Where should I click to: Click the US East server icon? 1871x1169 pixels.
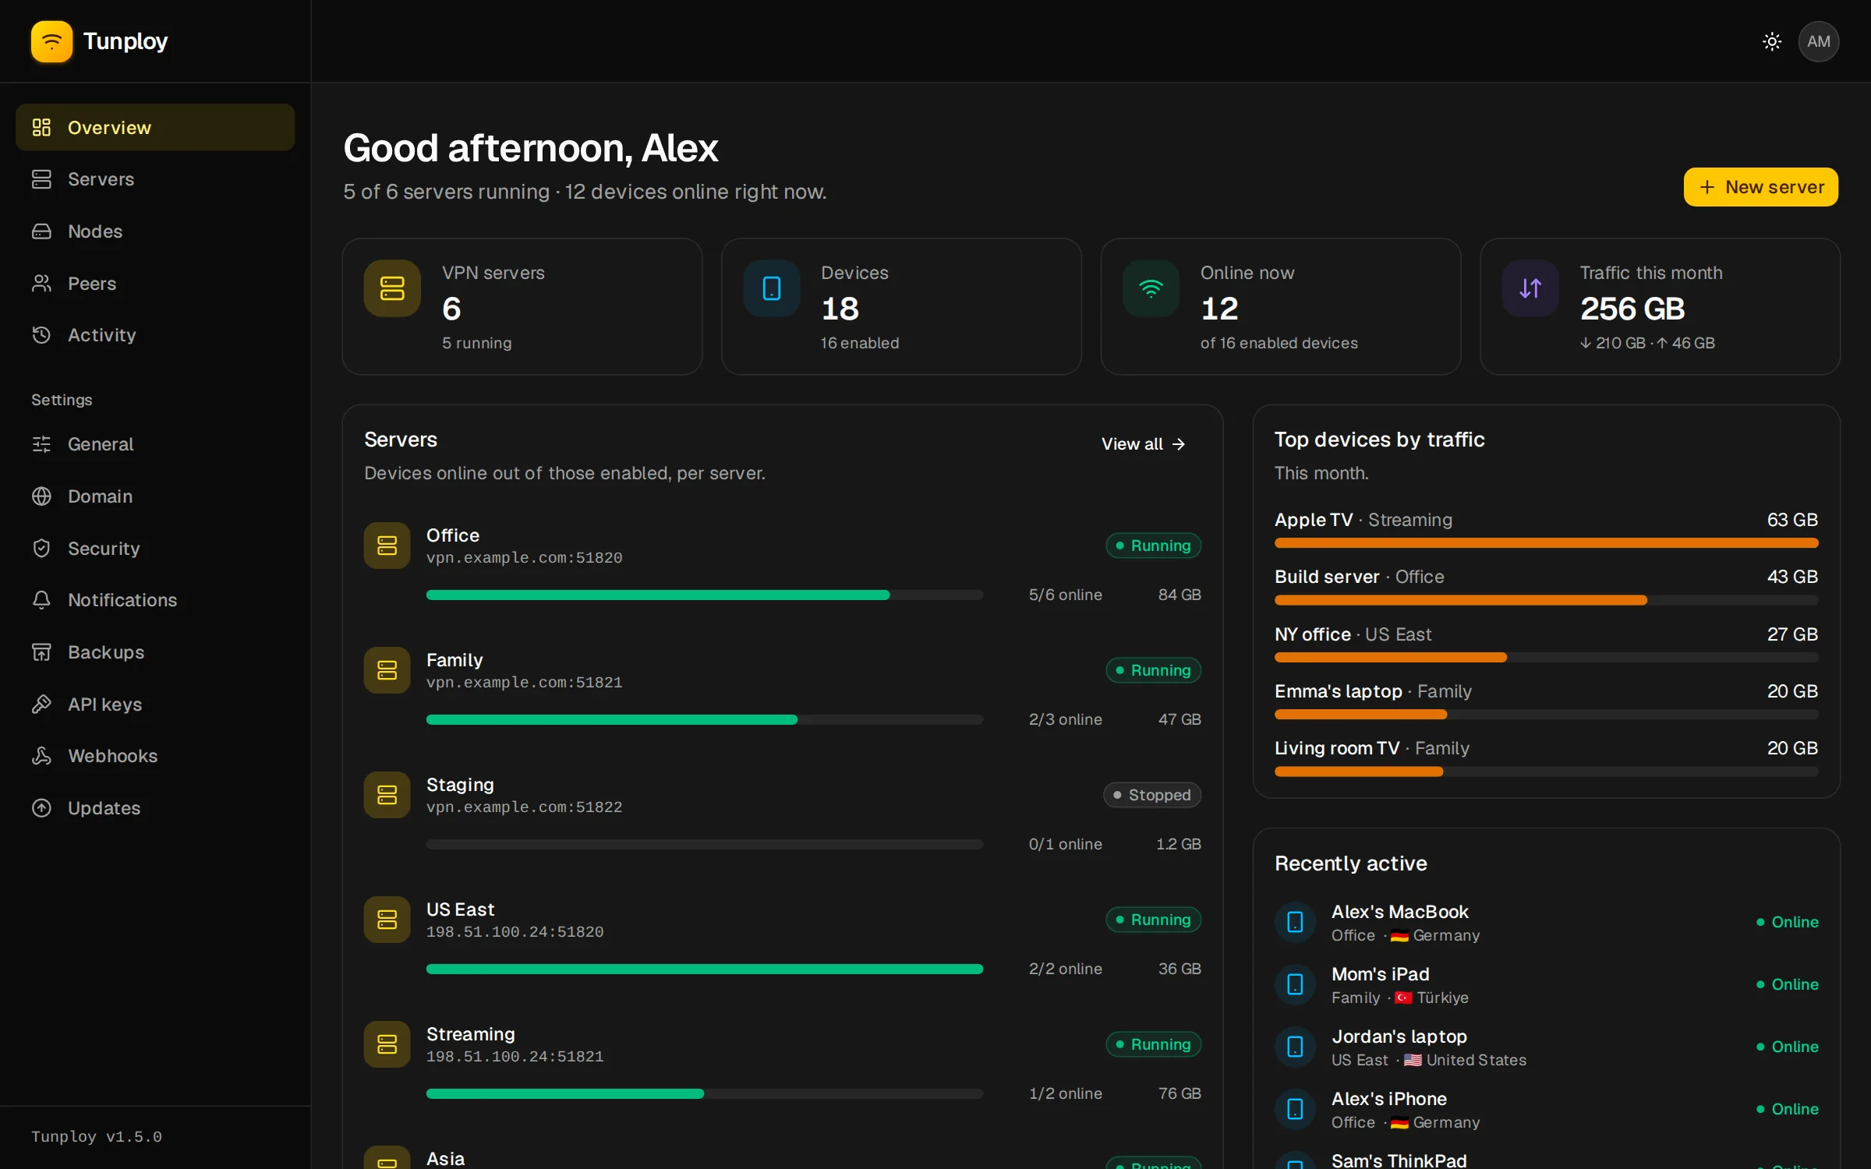[387, 920]
